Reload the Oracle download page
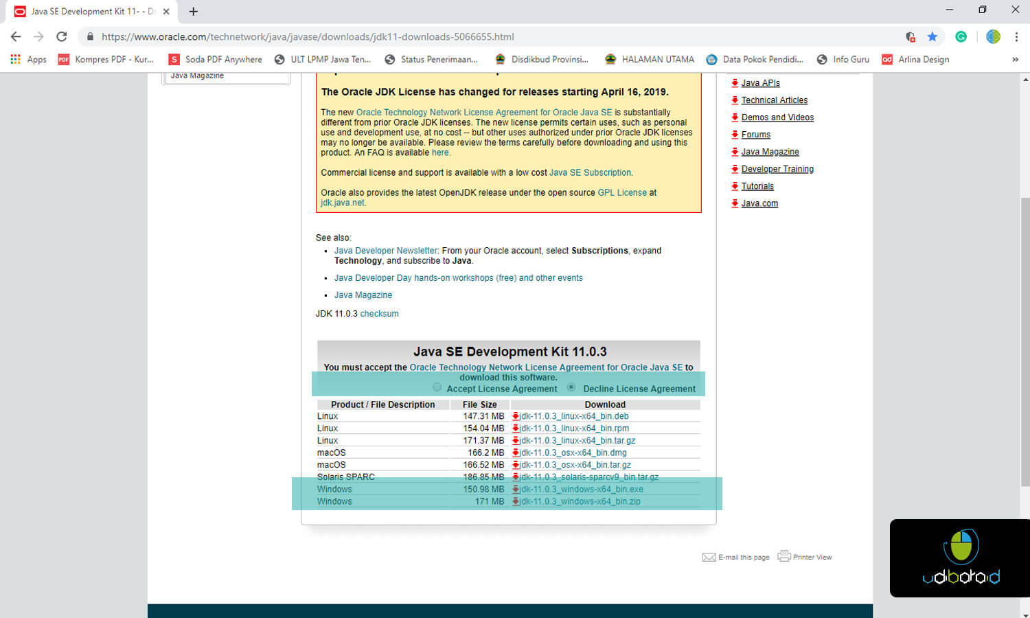Screen dimensions: 1030x618 click(x=62, y=36)
